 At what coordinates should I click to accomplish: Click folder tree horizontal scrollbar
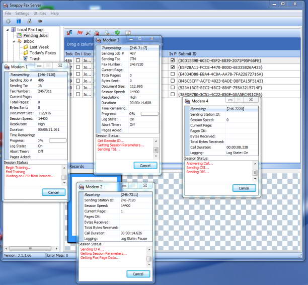tap(31, 248)
